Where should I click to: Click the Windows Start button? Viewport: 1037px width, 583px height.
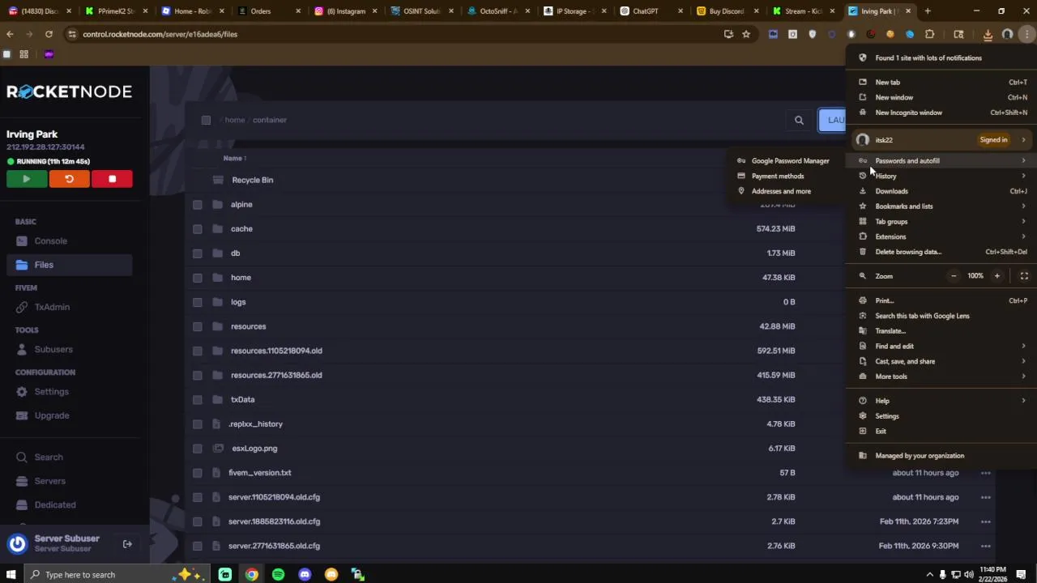coord(11,575)
